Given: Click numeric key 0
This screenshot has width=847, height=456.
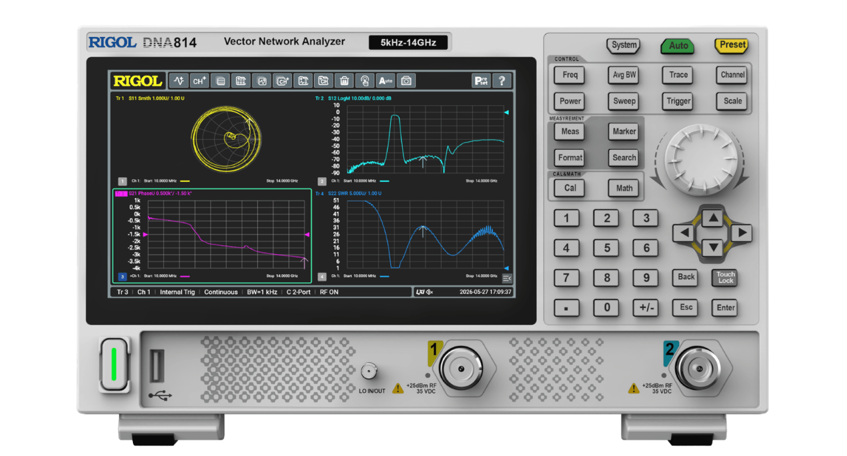Looking at the screenshot, I should 607,308.
